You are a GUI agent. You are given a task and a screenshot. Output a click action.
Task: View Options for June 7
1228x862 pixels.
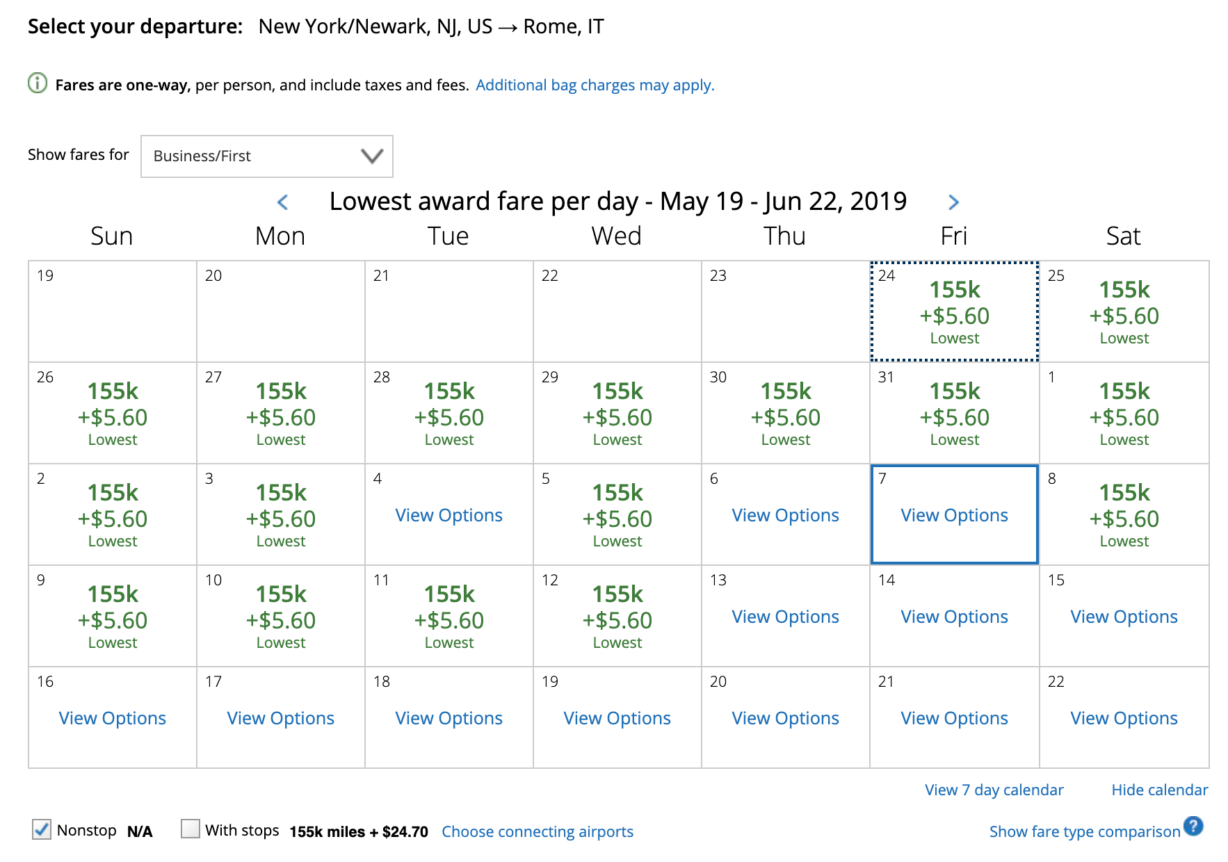click(x=954, y=515)
